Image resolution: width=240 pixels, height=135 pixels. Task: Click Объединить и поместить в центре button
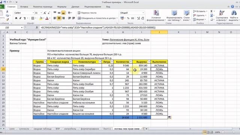coord(97,18)
